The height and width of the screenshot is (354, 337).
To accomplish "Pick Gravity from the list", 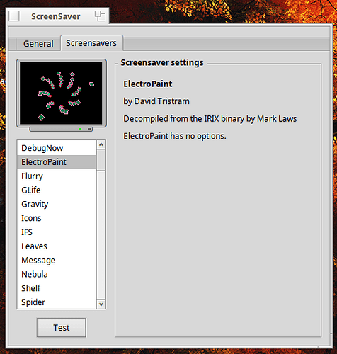I will 57,204.
